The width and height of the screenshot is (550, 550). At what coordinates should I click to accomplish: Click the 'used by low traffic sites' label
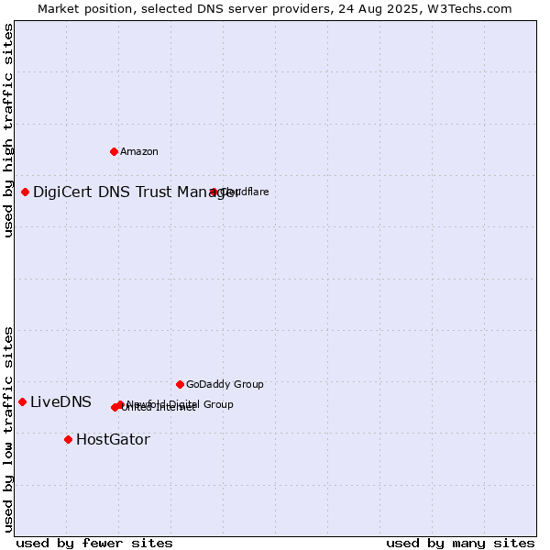(8, 430)
